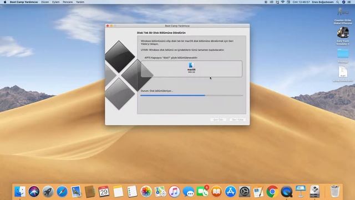Viewport: 355px width, 200px height.
Task: Open the Düzen menu
Action: click(x=45, y=2)
